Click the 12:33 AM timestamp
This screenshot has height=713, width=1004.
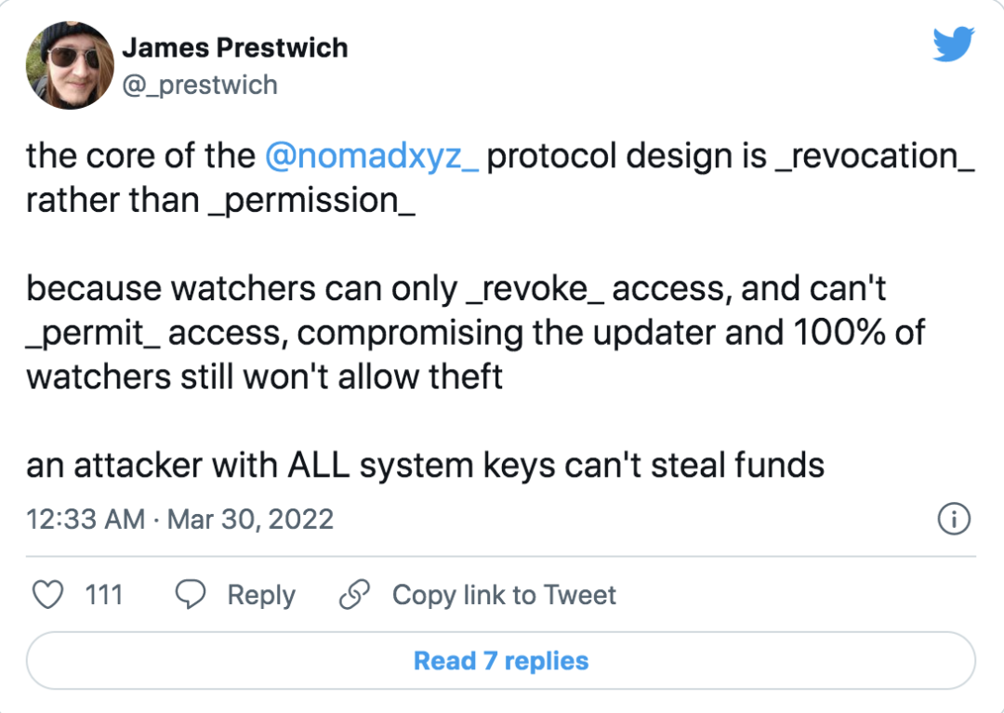click(86, 519)
